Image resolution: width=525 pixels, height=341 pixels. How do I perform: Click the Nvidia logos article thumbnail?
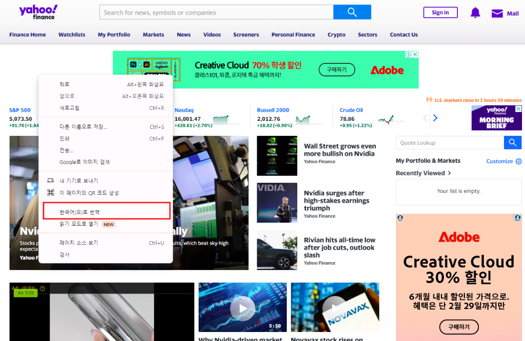(x=277, y=156)
